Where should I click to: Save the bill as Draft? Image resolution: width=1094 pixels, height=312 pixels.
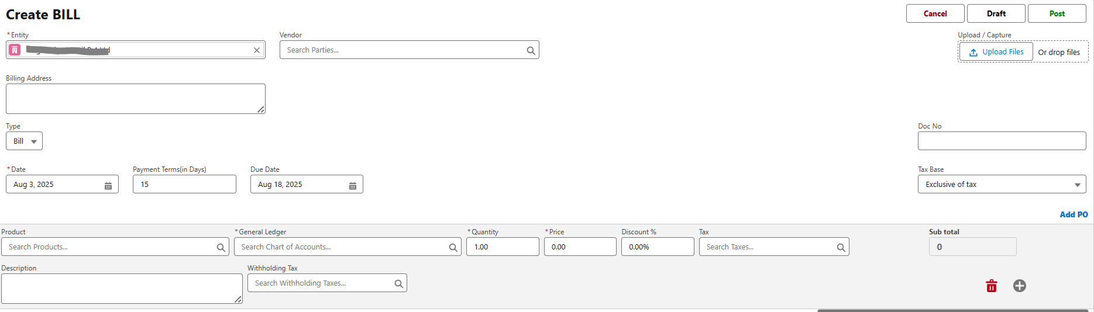996,13
